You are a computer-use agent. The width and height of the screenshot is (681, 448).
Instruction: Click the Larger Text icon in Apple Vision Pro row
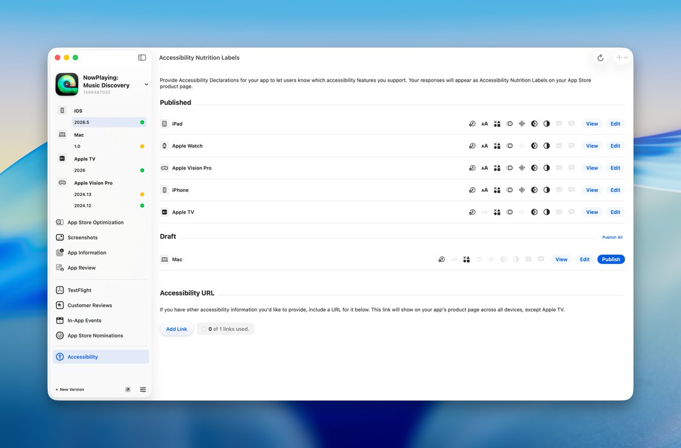[x=485, y=168]
